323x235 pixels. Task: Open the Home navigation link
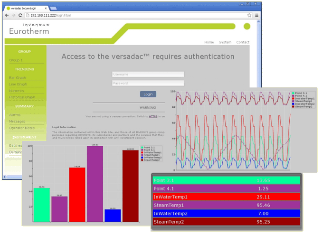tap(209, 42)
